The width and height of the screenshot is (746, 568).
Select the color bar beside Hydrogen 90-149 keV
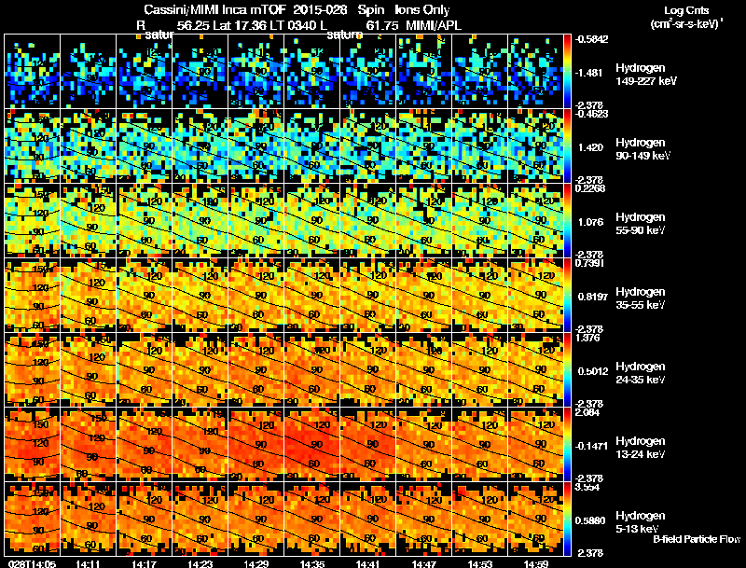coord(567,146)
